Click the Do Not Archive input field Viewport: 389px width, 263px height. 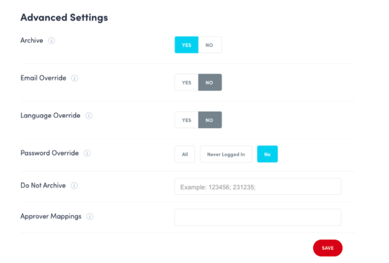pyautogui.click(x=258, y=187)
